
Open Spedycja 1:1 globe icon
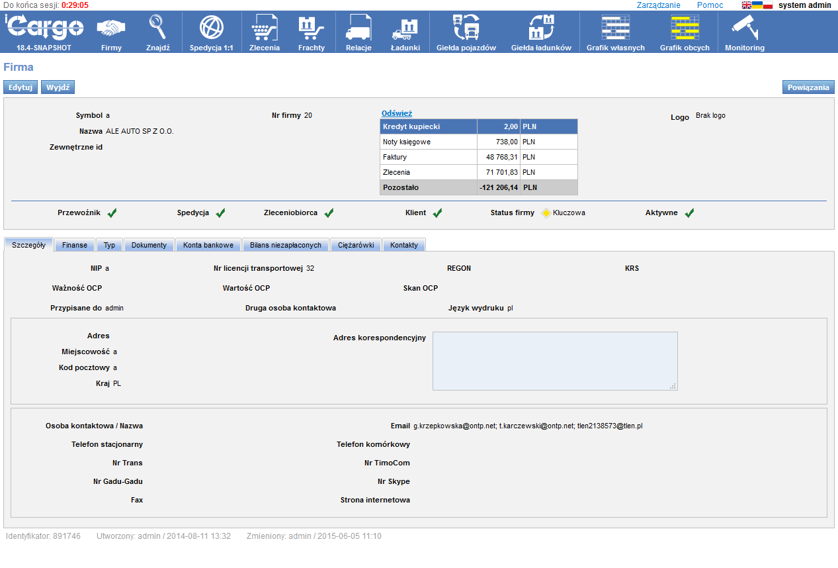(211, 28)
